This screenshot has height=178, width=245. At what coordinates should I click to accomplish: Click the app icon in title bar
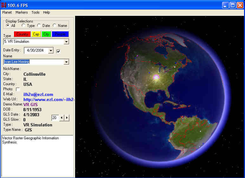4,5
